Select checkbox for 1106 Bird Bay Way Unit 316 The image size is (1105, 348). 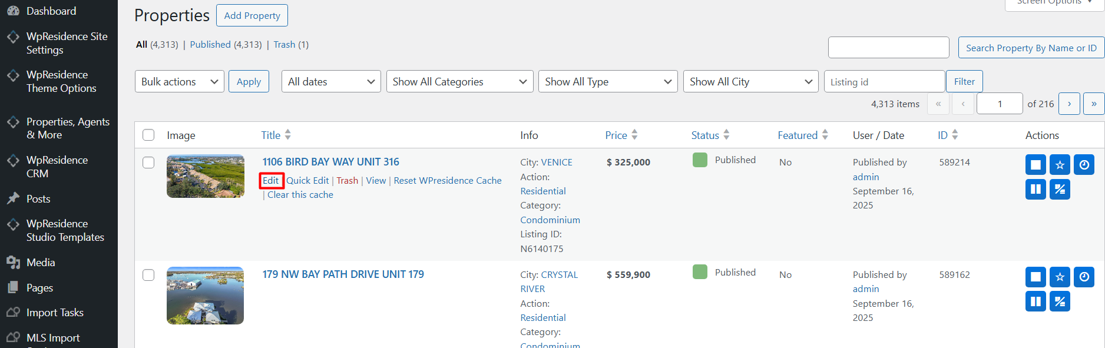[148, 163]
